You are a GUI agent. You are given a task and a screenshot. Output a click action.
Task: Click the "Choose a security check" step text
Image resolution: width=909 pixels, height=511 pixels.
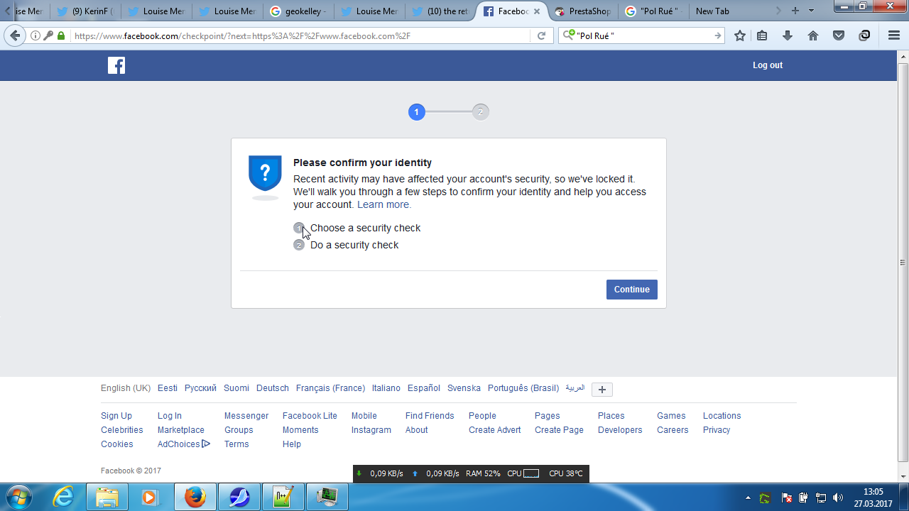(x=365, y=228)
